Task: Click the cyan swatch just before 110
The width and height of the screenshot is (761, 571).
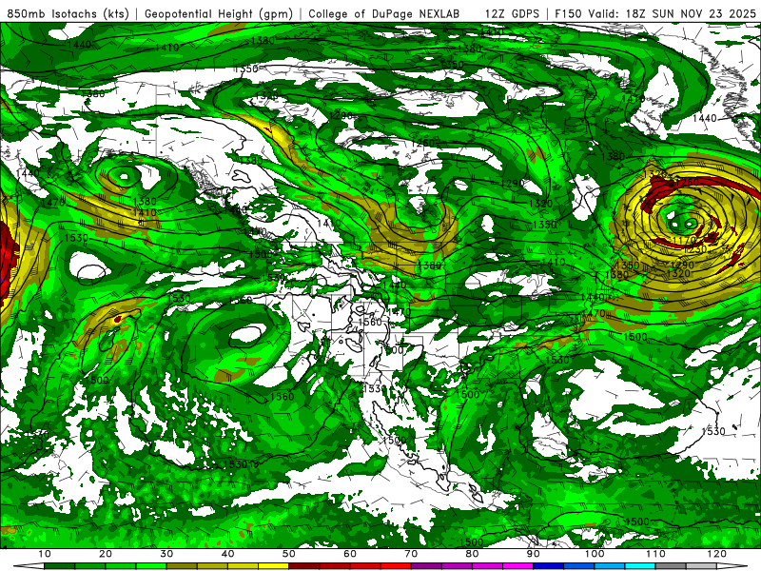Action: [x=640, y=566]
